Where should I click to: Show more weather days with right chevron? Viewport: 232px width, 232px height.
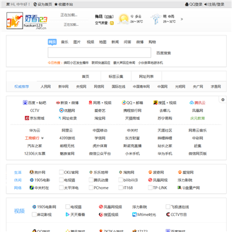(x=182, y=19)
